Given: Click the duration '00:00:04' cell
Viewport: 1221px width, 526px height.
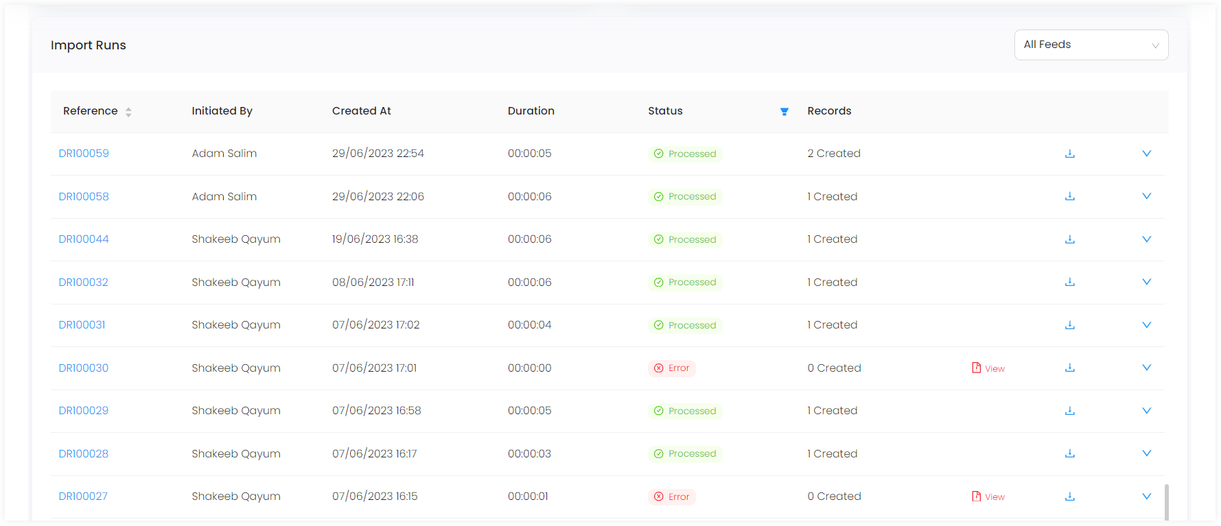Looking at the screenshot, I should 530,325.
